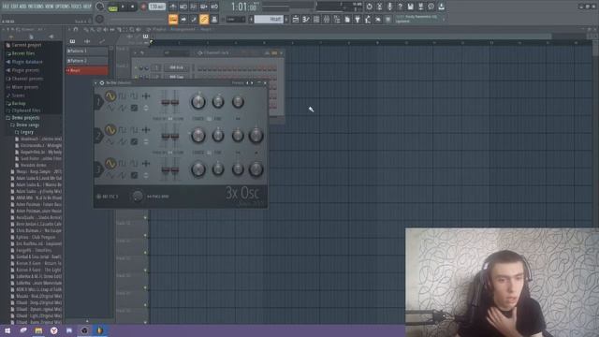Select triangle wave shape for oscillator 1
Image resolution: width=599 pixels, height=337 pixels.
[x=110, y=109]
